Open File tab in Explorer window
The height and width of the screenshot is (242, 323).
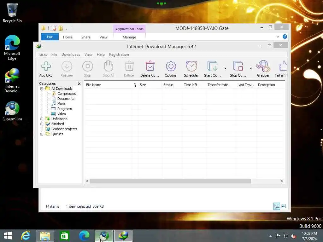(50, 37)
